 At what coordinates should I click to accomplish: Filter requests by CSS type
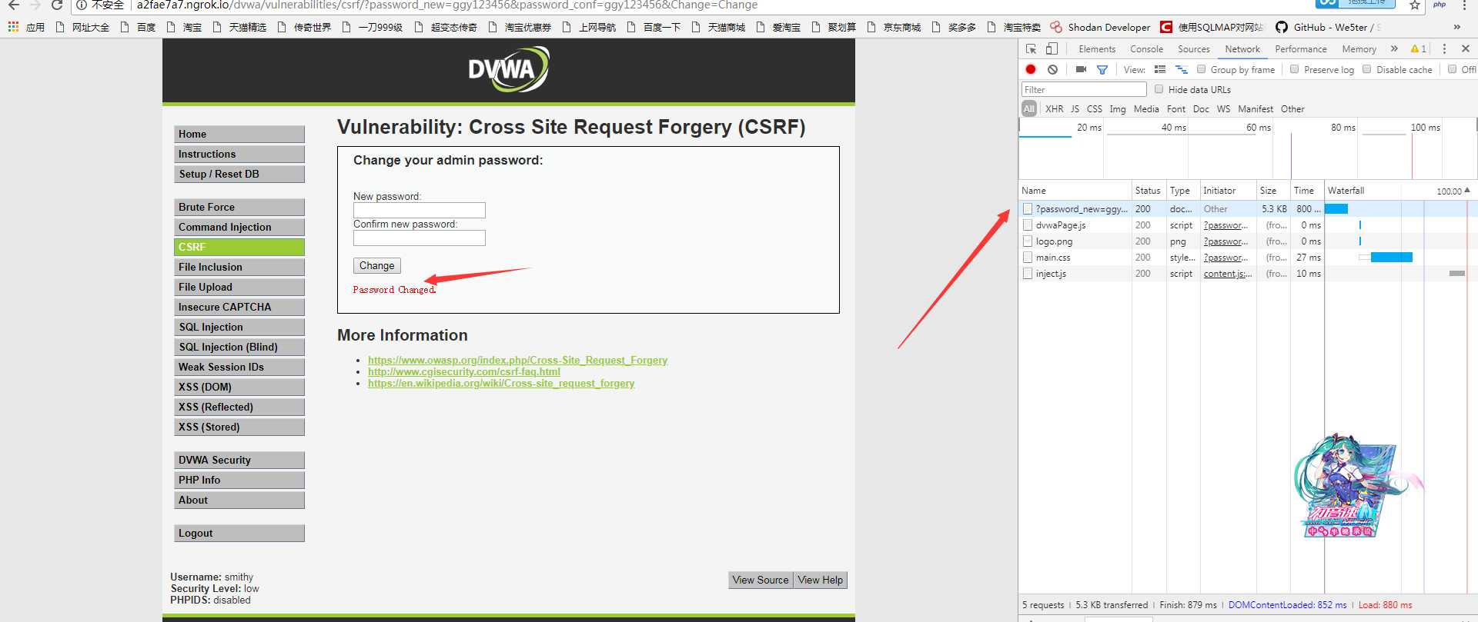[x=1095, y=109]
